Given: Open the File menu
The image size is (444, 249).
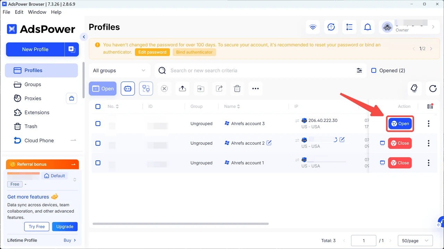Looking at the screenshot, I should [x=6, y=12].
